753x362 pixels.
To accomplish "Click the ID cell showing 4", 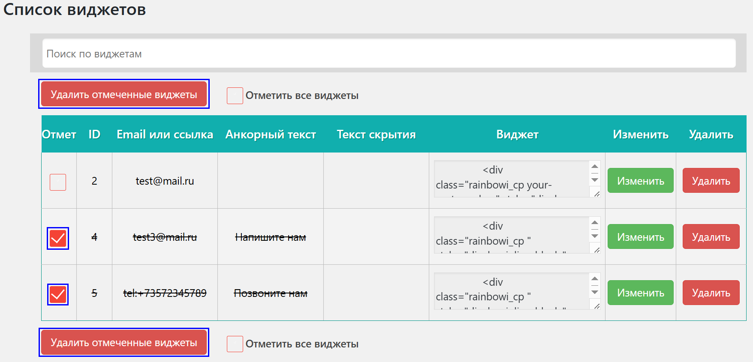I will point(94,237).
